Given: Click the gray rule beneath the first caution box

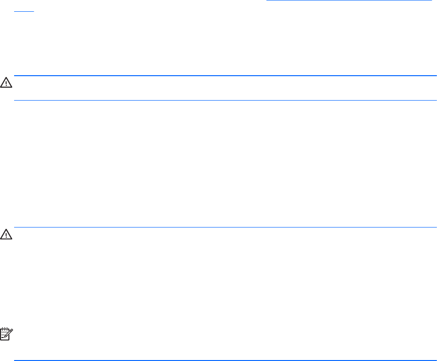Looking at the screenshot, I should point(226,100).
